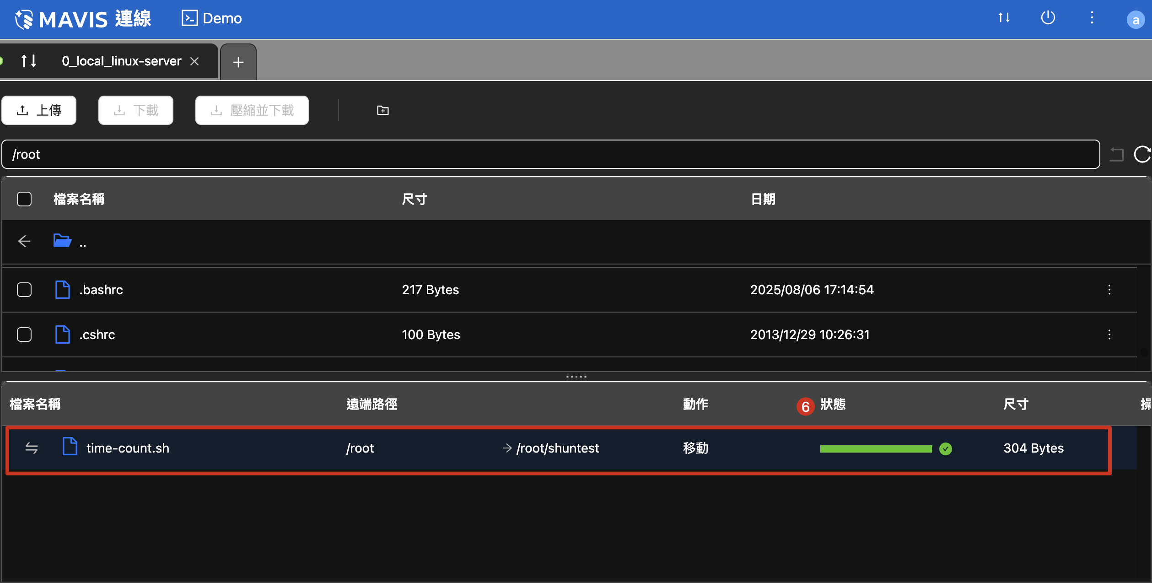Image resolution: width=1152 pixels, height=583 pixels.
Task: Switch to the 0_local_linux-server tab
Action: click(121, 61)
